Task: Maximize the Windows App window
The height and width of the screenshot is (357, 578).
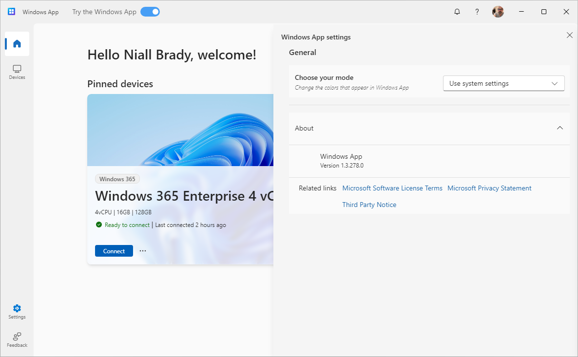Action: coord(544,12)
